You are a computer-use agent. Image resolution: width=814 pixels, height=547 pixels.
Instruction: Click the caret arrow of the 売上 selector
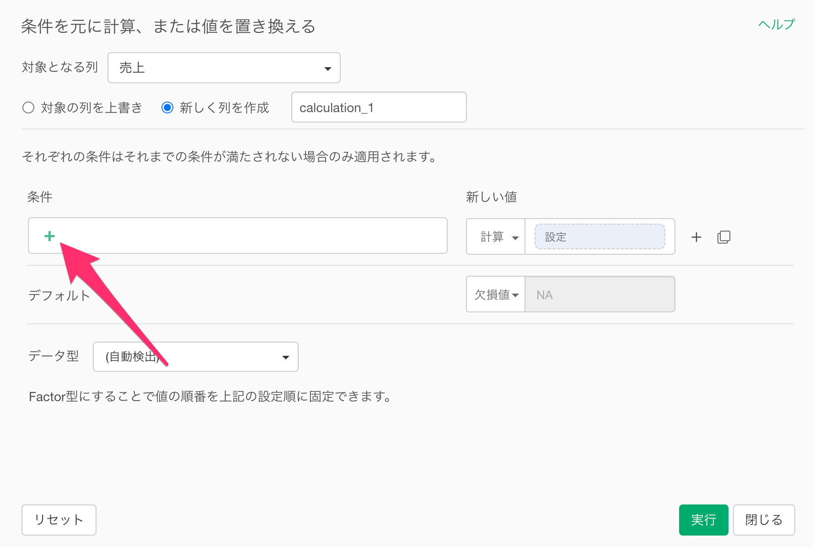[327, 69]
